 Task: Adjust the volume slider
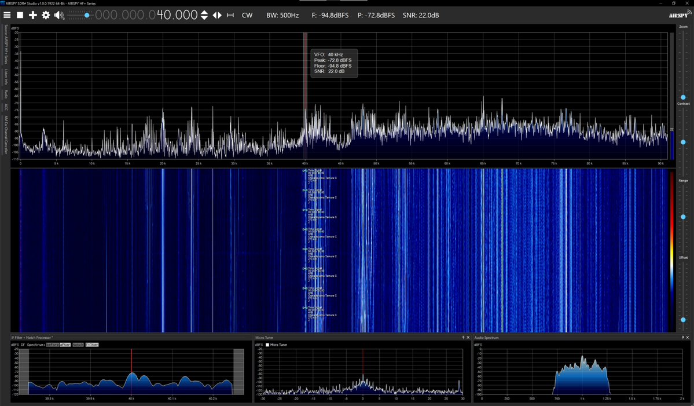[x=86, y=15]
